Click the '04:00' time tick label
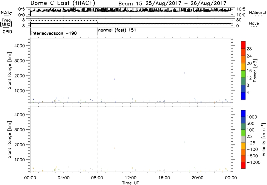The width and height of the screenshot is (267, 185). click(x=63, y=178)
